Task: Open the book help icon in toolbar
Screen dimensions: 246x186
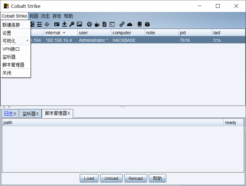Action: [x=140, y=24]
